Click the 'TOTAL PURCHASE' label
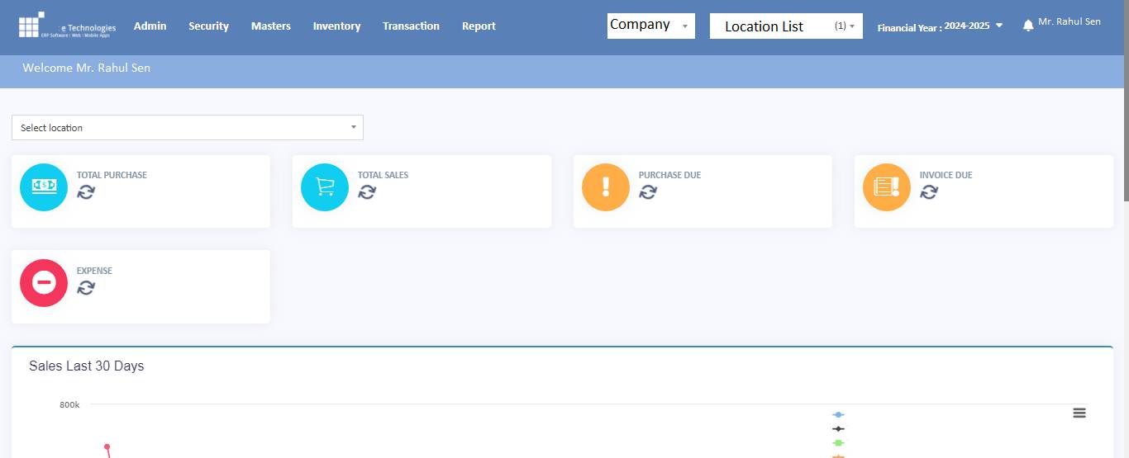Viewport: 1129px width, 458px height. click(x=112, y=175)
